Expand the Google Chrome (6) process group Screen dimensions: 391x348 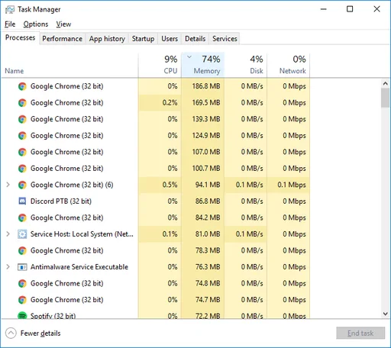click(8, 185)
